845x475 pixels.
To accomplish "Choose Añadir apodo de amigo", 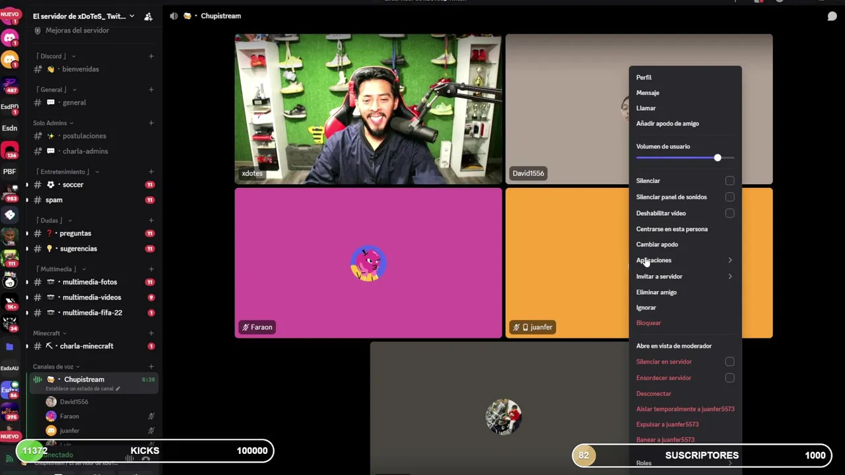I will [667, 123].
